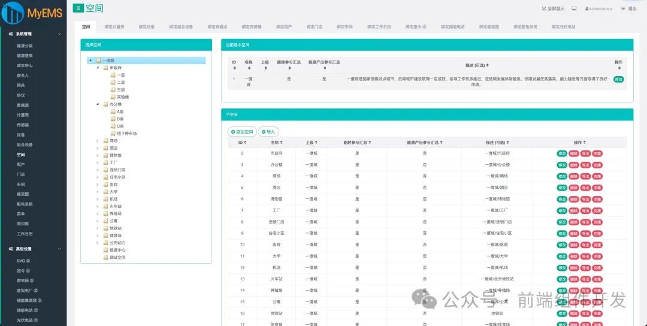Select the 三层 tree item
Screen dimensions: 647x326
click(x=120, y=90)
